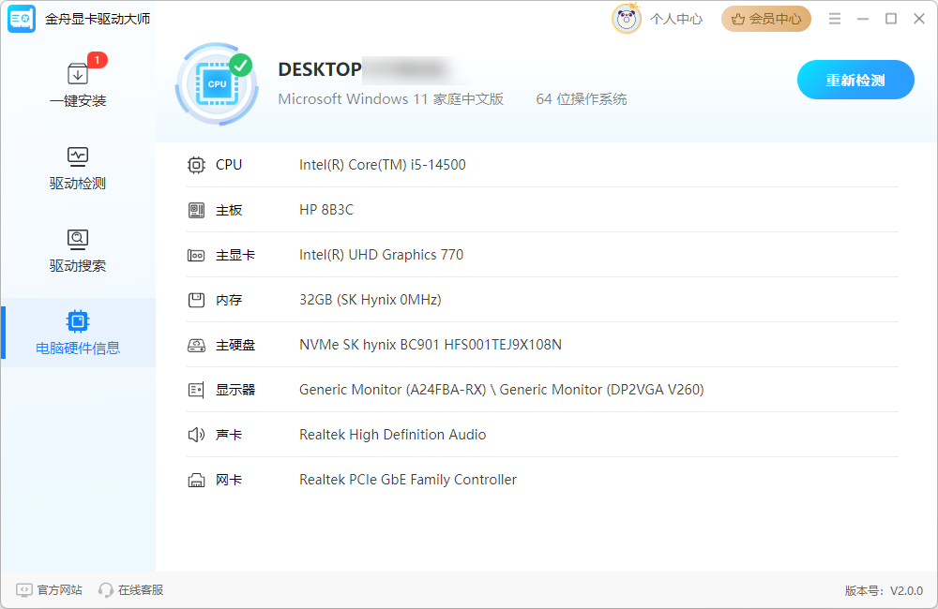Open the 驱动搜索 sidebar section
938x609 pixels.
tap(78, 250)
